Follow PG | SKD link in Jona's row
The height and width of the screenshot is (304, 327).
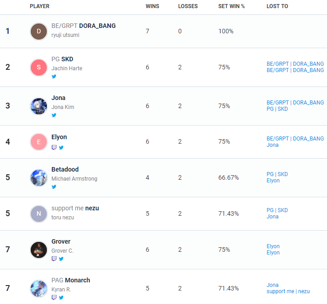coord(277,109)
